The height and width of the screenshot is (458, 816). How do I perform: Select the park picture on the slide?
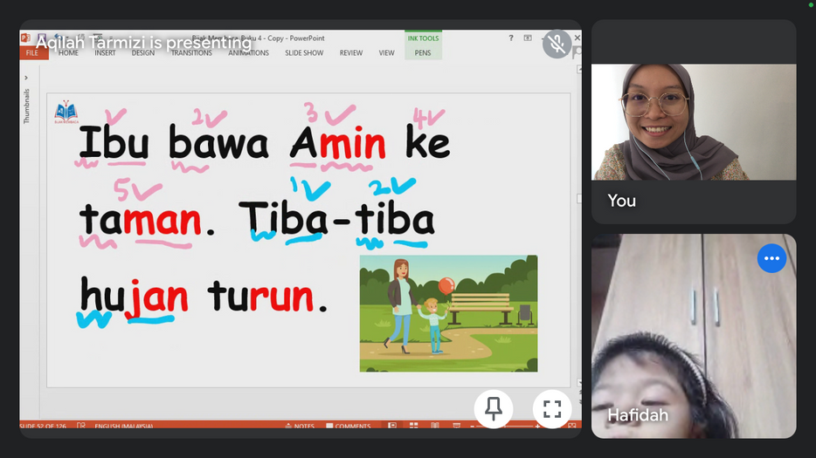(448, 313)
